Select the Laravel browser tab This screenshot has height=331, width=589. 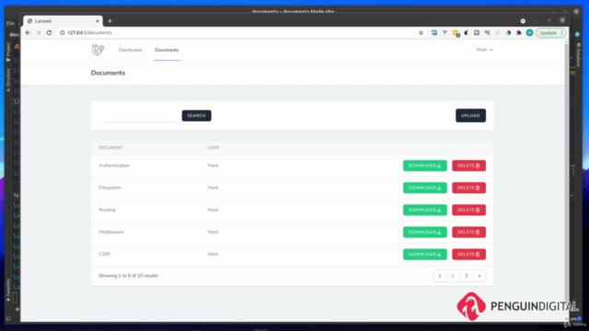pos(62,21)
